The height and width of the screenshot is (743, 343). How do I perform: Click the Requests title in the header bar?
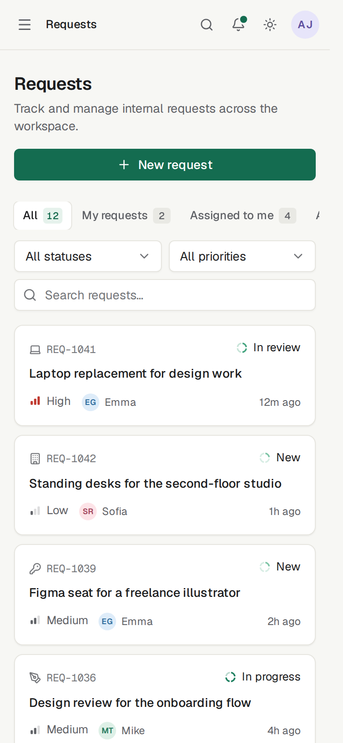(71, 24)
